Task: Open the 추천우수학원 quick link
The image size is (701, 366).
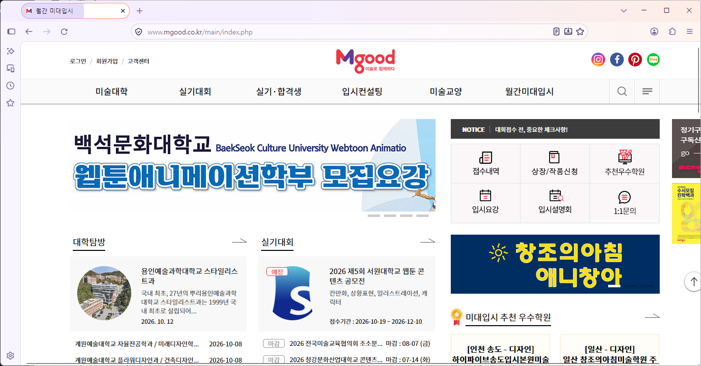Action: coord(624,164)
